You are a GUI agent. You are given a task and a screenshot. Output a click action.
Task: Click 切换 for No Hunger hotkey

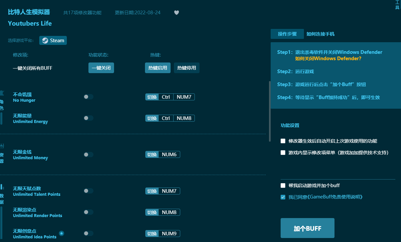[x=152, y=97]
